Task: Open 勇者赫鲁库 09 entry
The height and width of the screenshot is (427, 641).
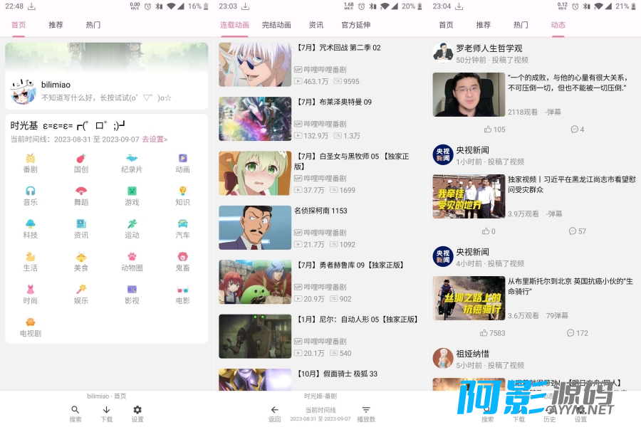Action: [x=319, y=282]
